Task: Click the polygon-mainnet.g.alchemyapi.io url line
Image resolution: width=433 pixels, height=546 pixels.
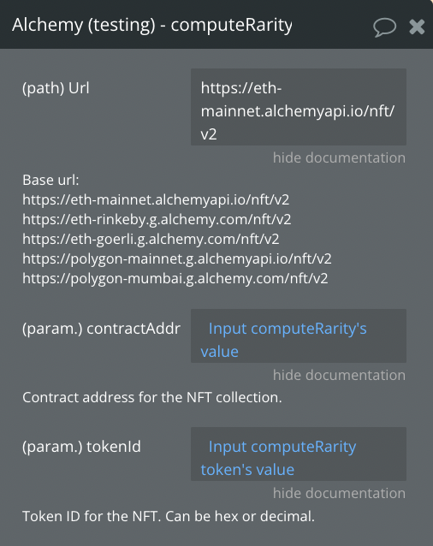Action: tap(177, 258)
